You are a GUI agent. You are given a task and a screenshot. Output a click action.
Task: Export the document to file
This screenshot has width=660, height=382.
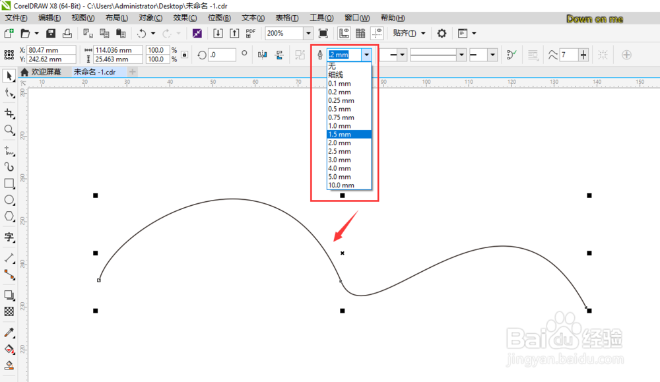coord(234,33)
